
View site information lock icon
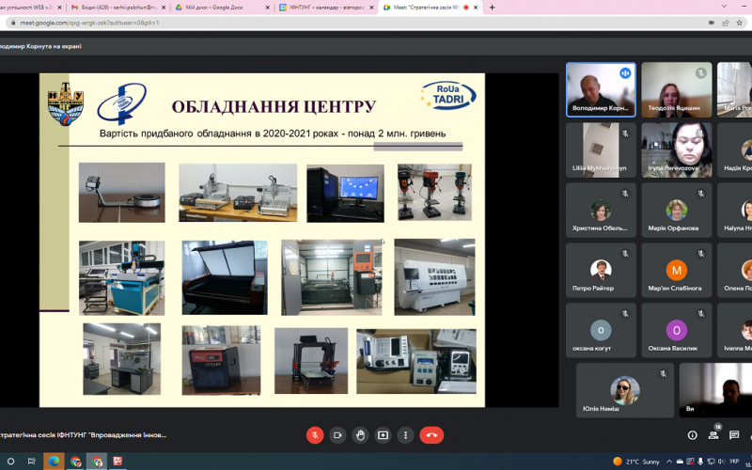point(13,23)
